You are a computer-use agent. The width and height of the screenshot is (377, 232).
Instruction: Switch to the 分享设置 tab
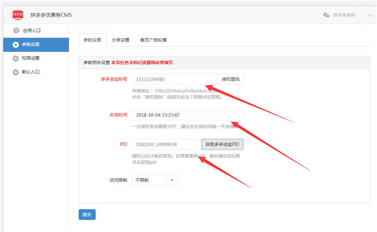tap(120, 40)
